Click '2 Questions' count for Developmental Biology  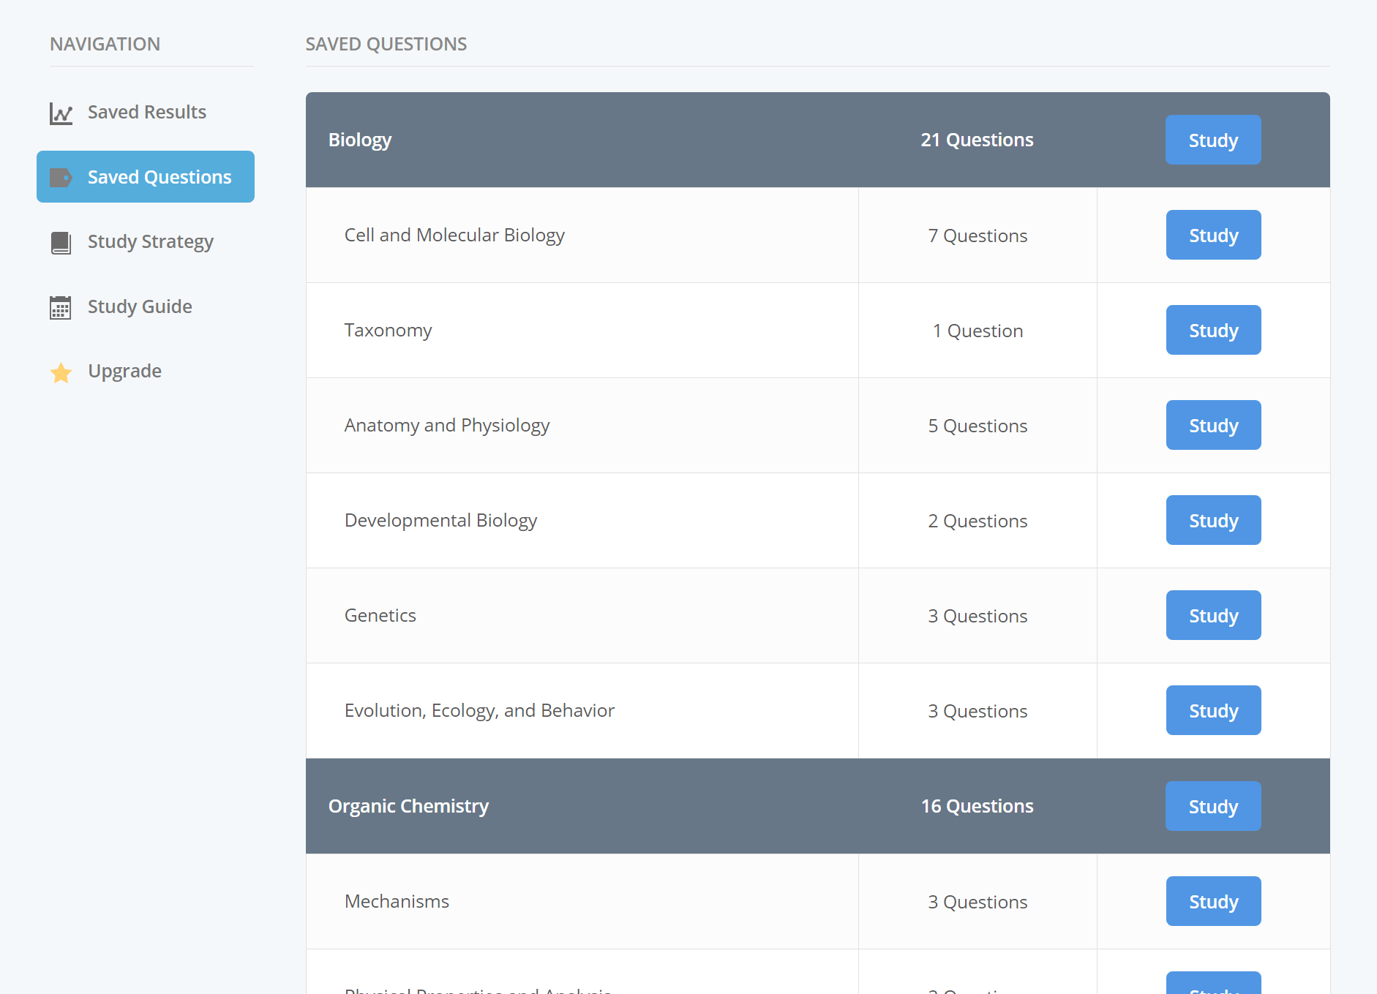point(978,521)
